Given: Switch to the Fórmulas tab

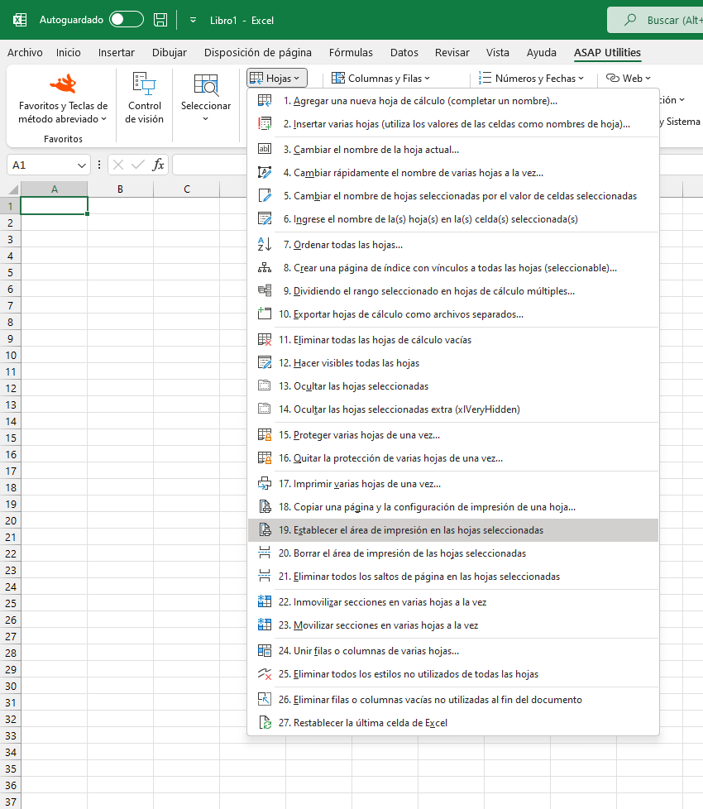Looking at the screenshot, I should click(x=351, y=53).
